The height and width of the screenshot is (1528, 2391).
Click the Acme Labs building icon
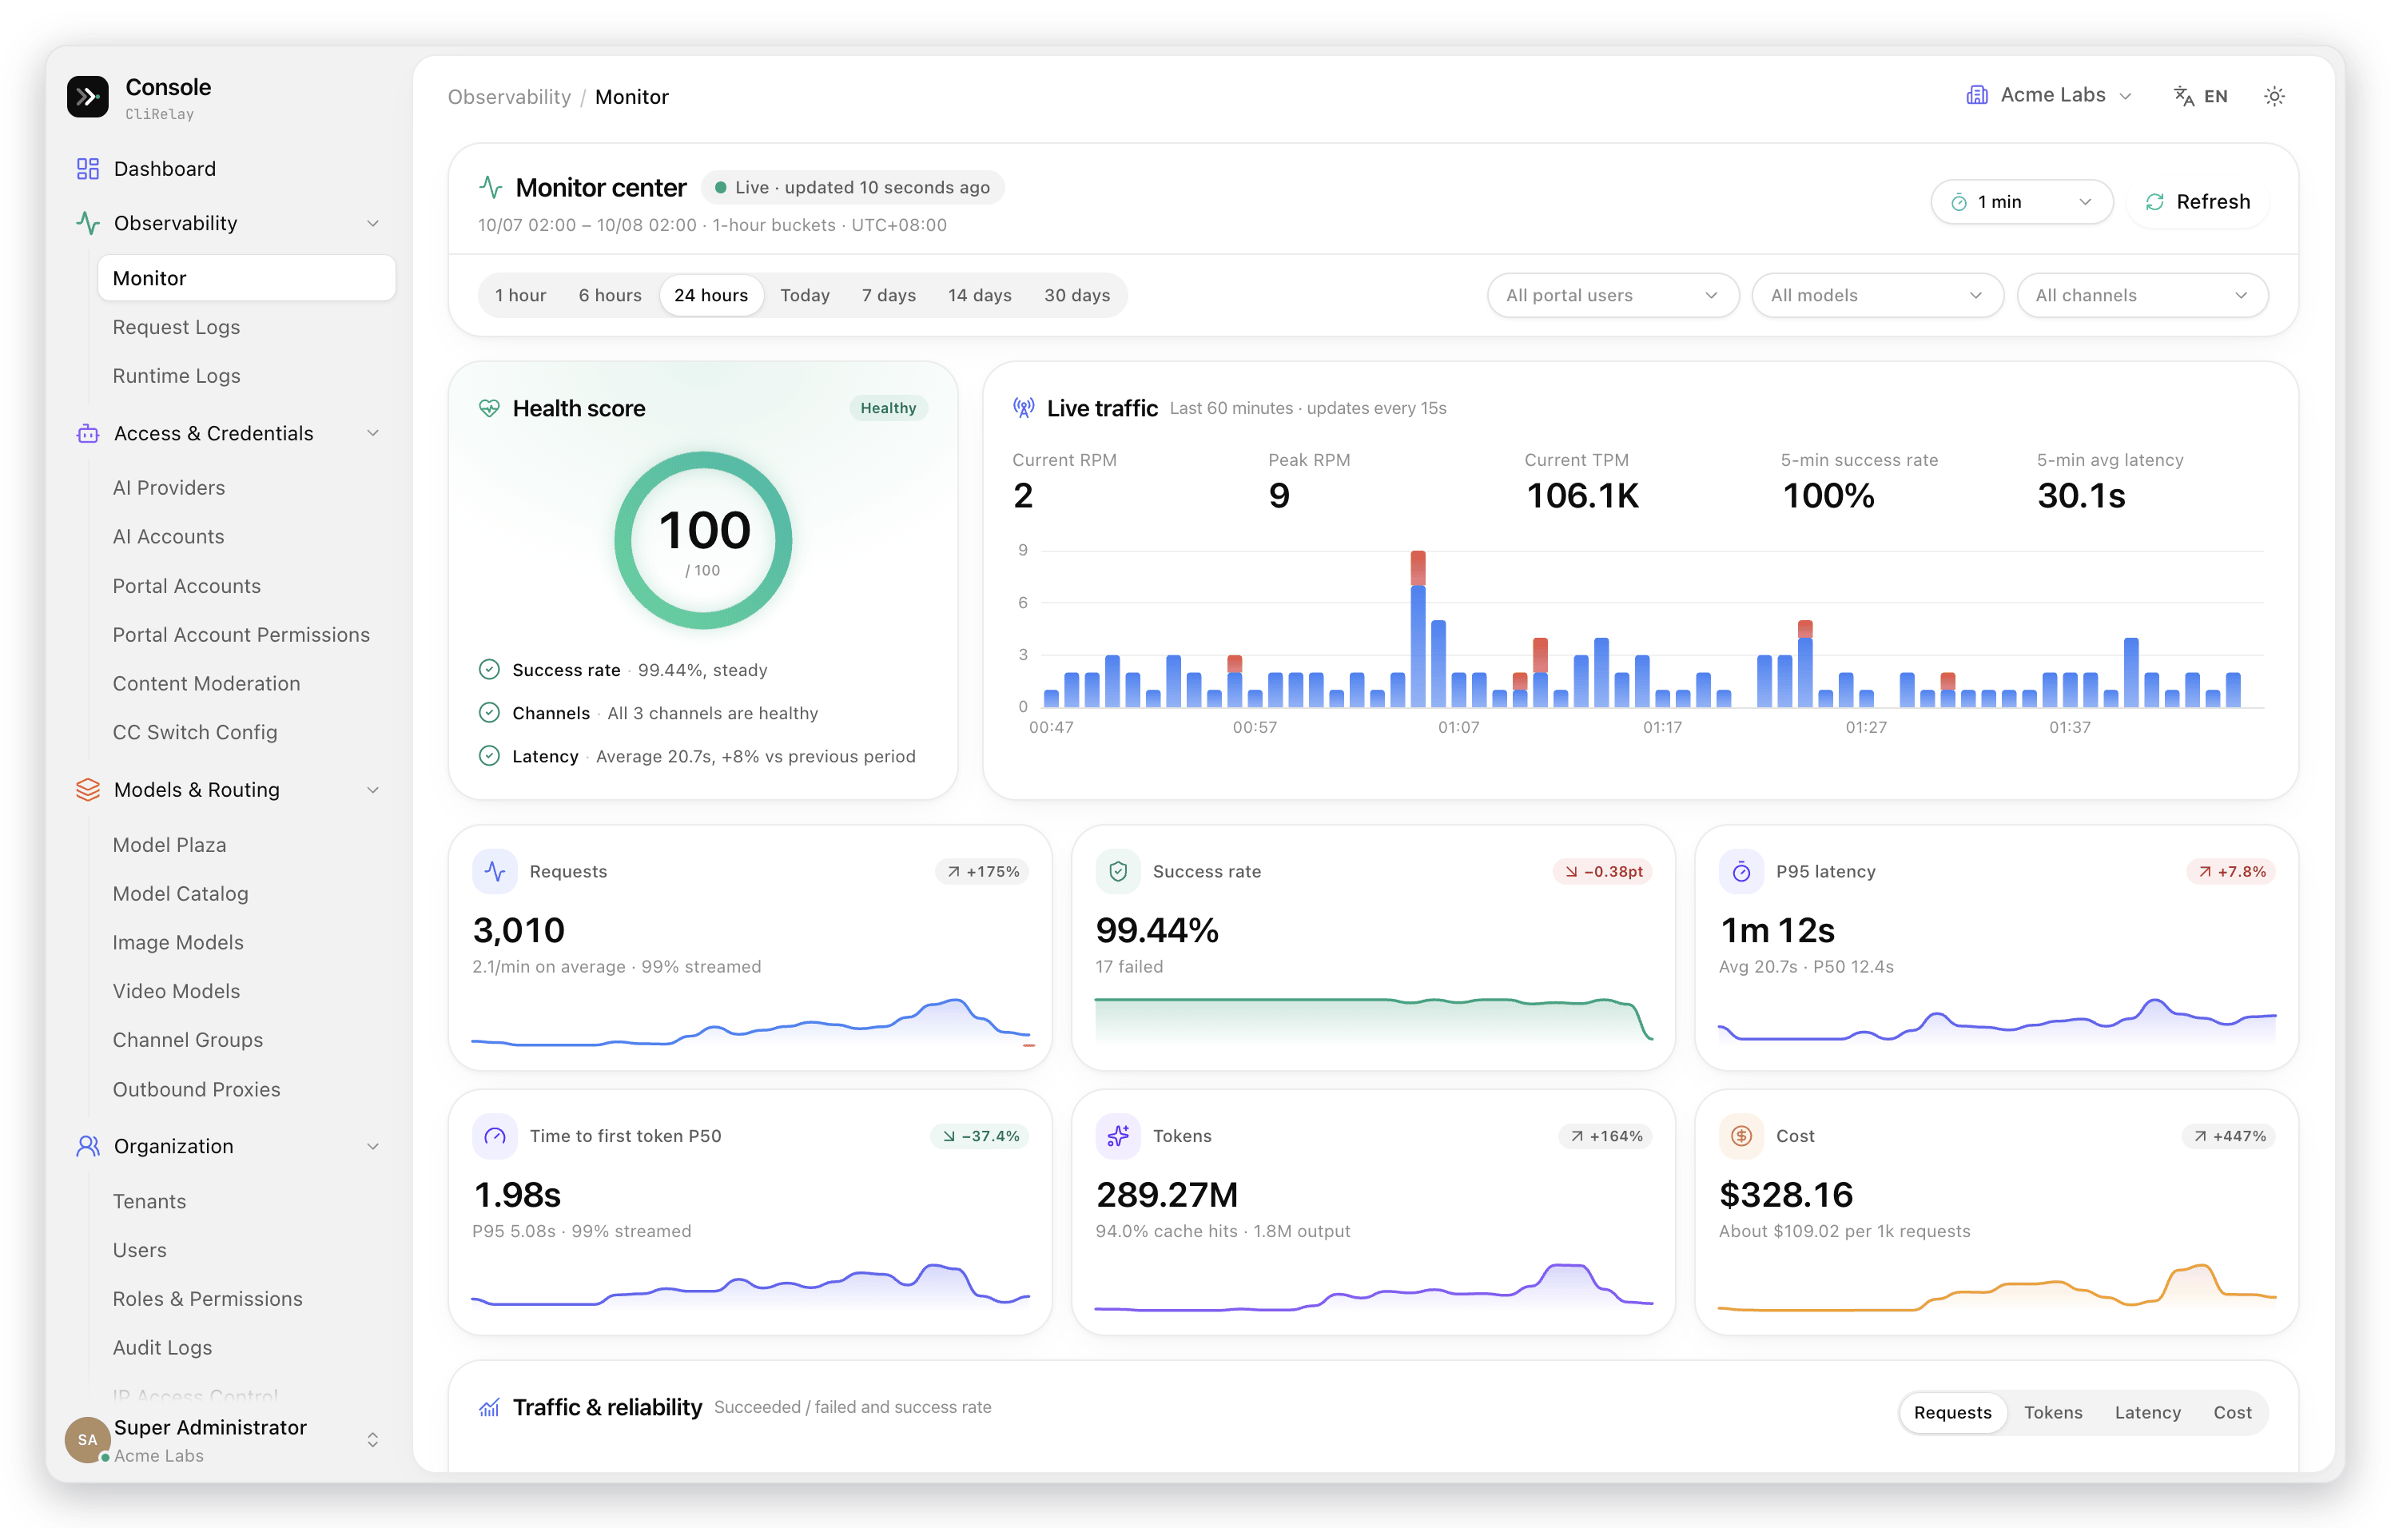[x=1977, y=95]
